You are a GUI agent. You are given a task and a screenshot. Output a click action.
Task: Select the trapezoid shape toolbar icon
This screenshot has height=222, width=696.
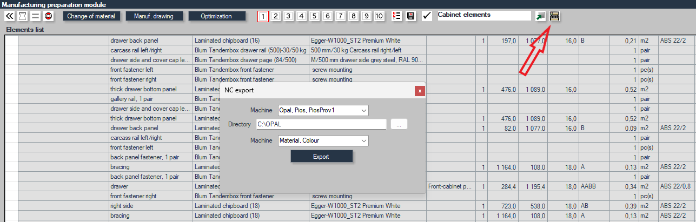23,16
